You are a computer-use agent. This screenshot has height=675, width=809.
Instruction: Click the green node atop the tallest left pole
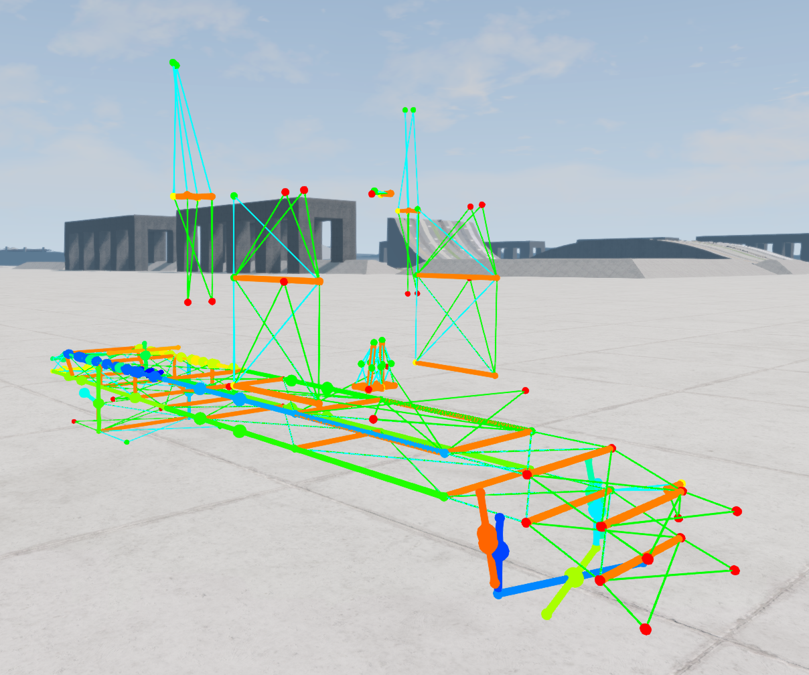(174, 64)
